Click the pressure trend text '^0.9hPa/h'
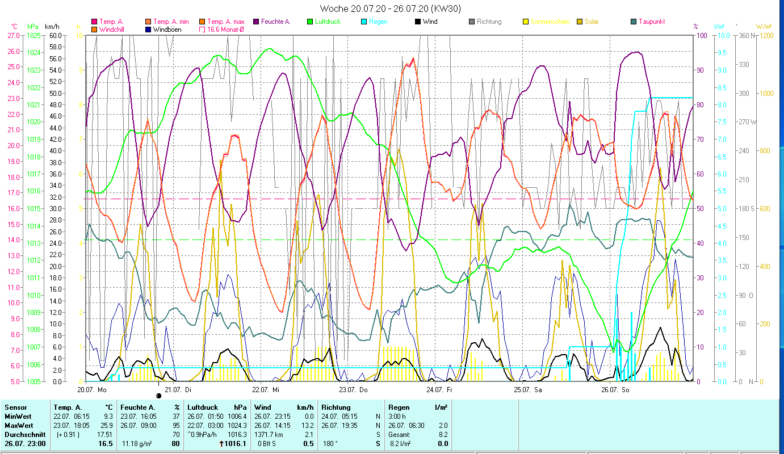Screen dimensions: 784x454 203,435
